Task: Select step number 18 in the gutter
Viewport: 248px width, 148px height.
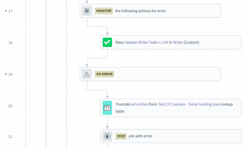Action: click(10, 43)
